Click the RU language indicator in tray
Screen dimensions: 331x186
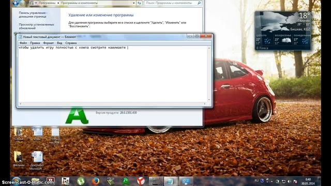(257, 181)
